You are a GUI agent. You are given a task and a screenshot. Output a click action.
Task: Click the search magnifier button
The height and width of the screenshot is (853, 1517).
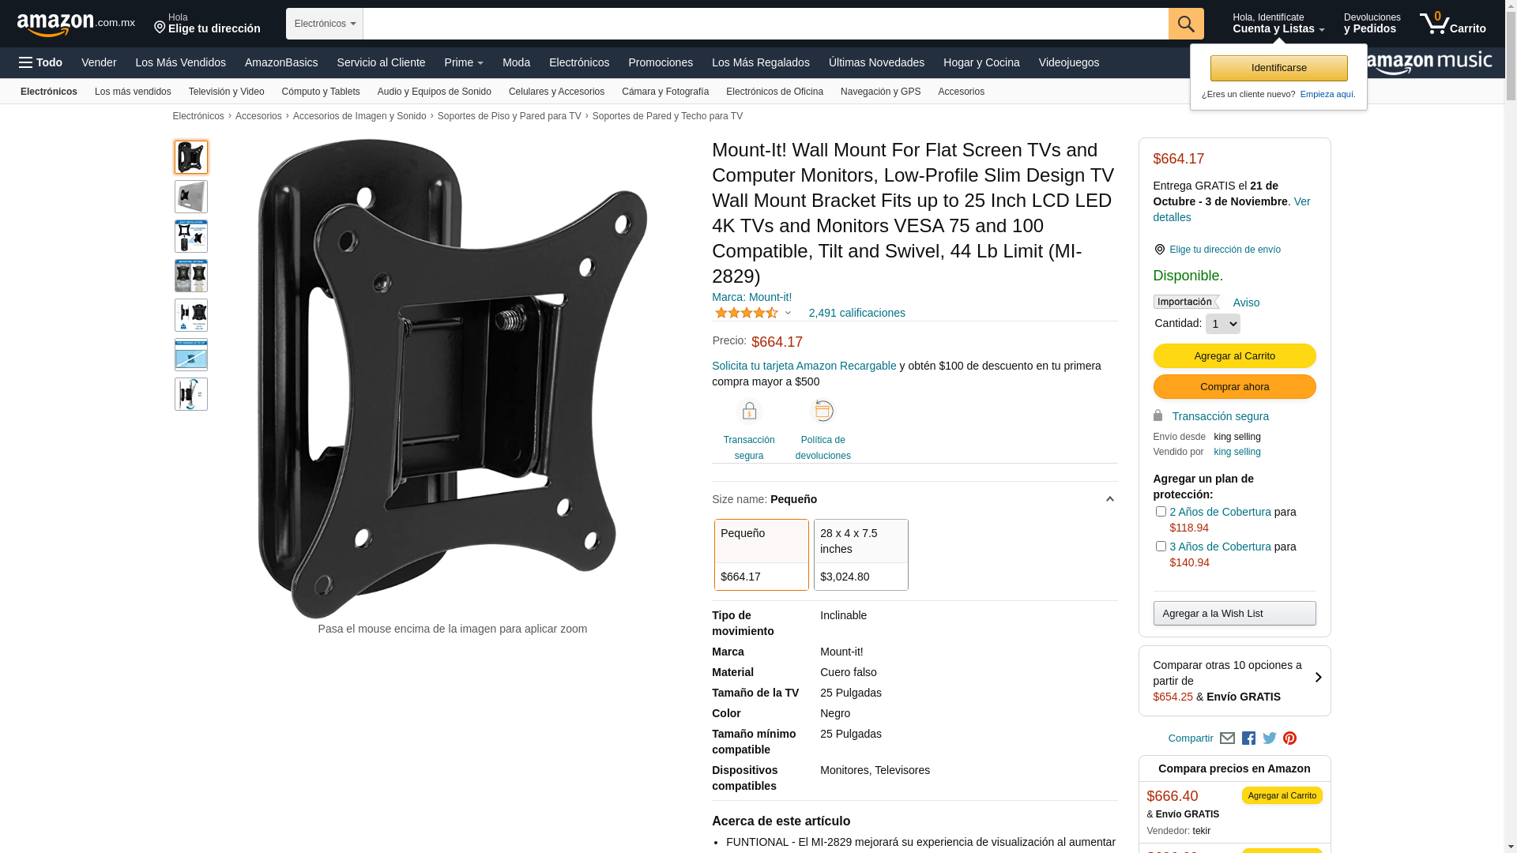click(x=1186, y=24)
